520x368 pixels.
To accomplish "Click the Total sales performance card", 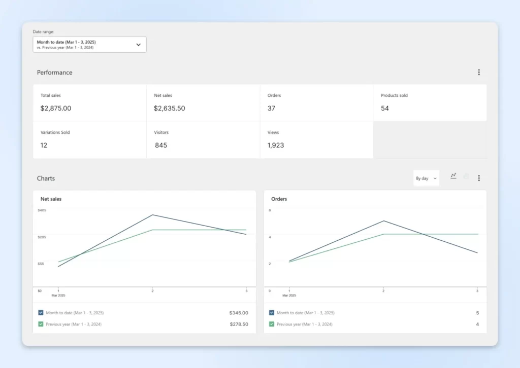I will point(90,102).
